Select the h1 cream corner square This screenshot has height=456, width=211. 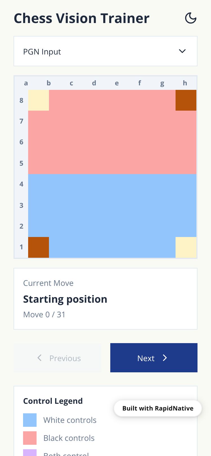186,247
